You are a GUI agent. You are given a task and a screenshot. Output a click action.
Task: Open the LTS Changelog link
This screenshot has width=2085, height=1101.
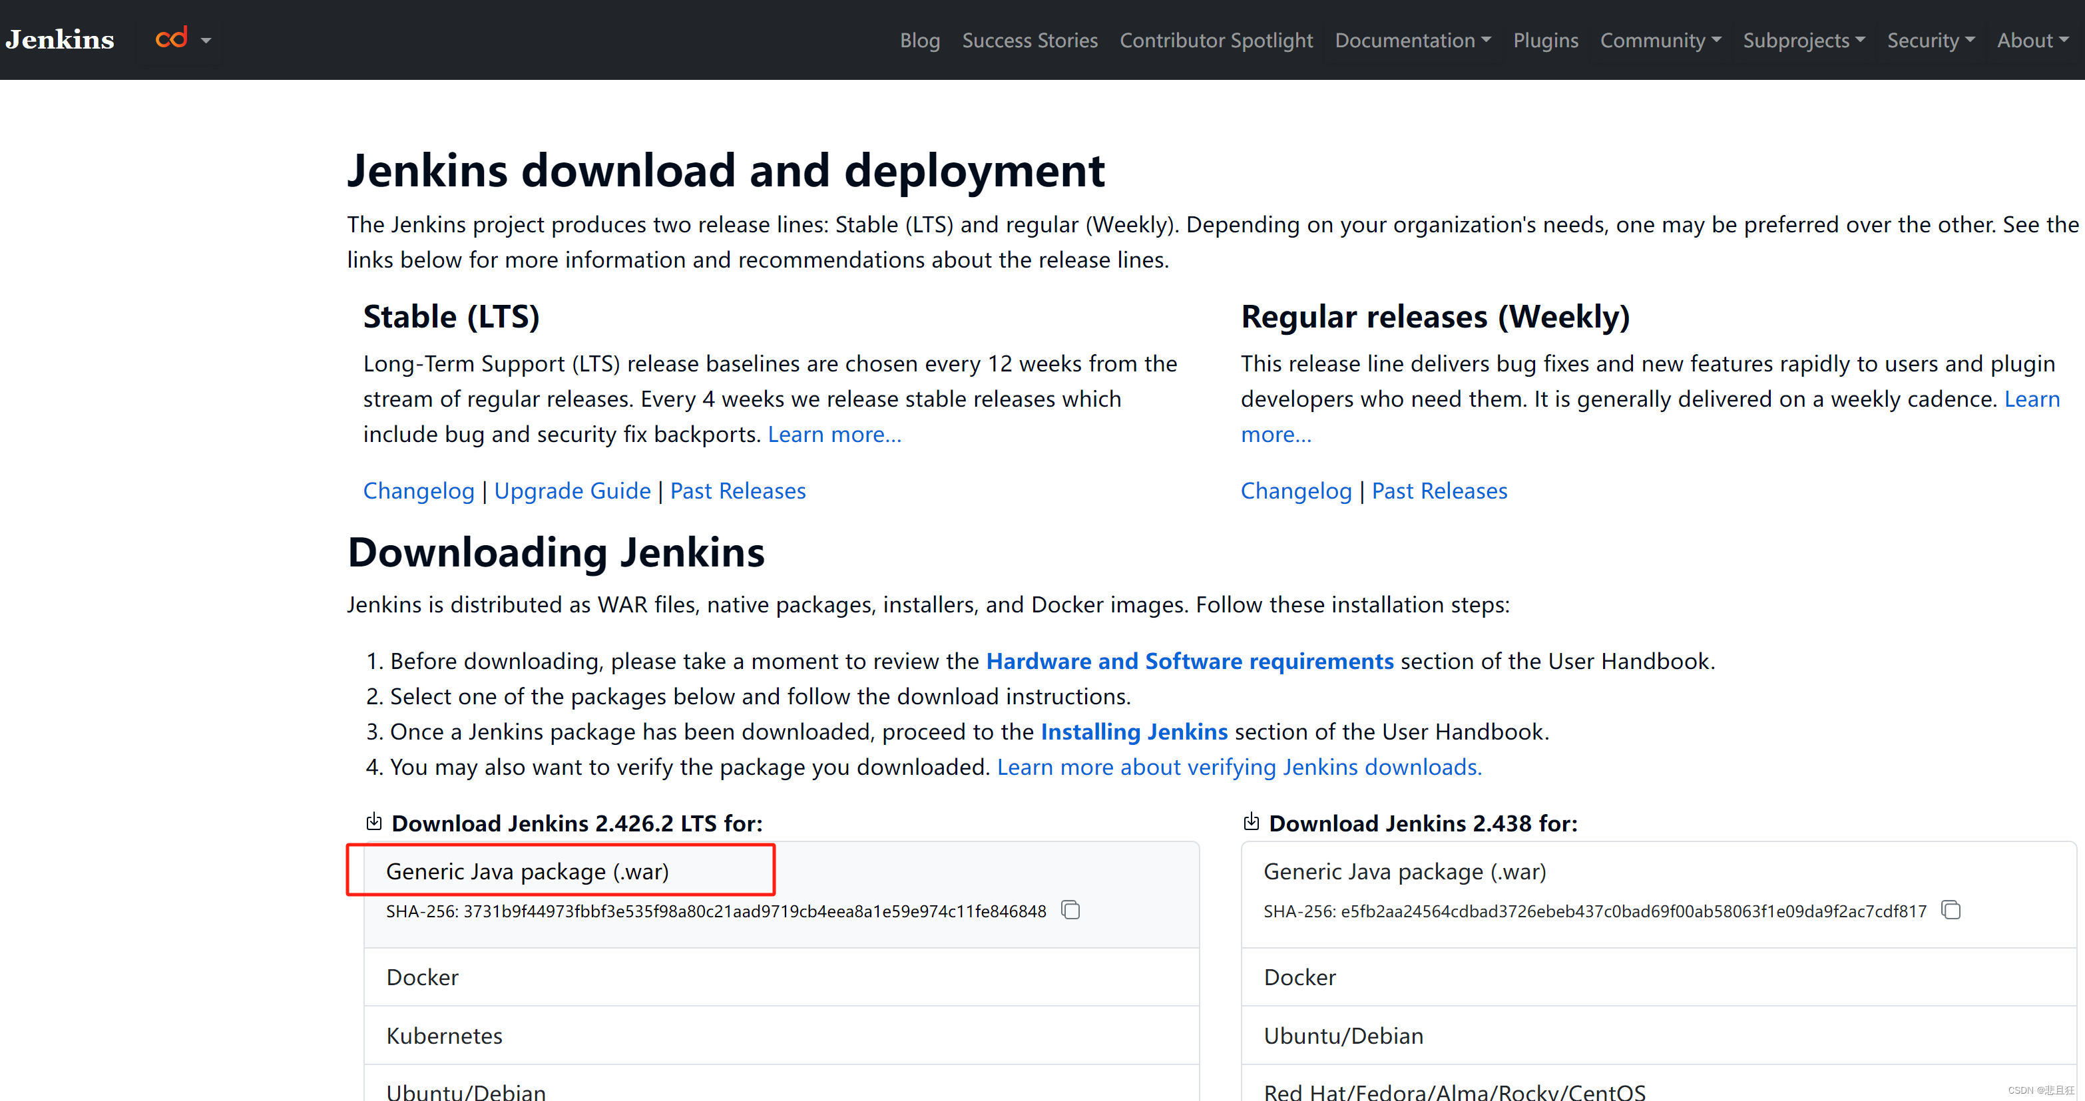(x=419, y=491)
